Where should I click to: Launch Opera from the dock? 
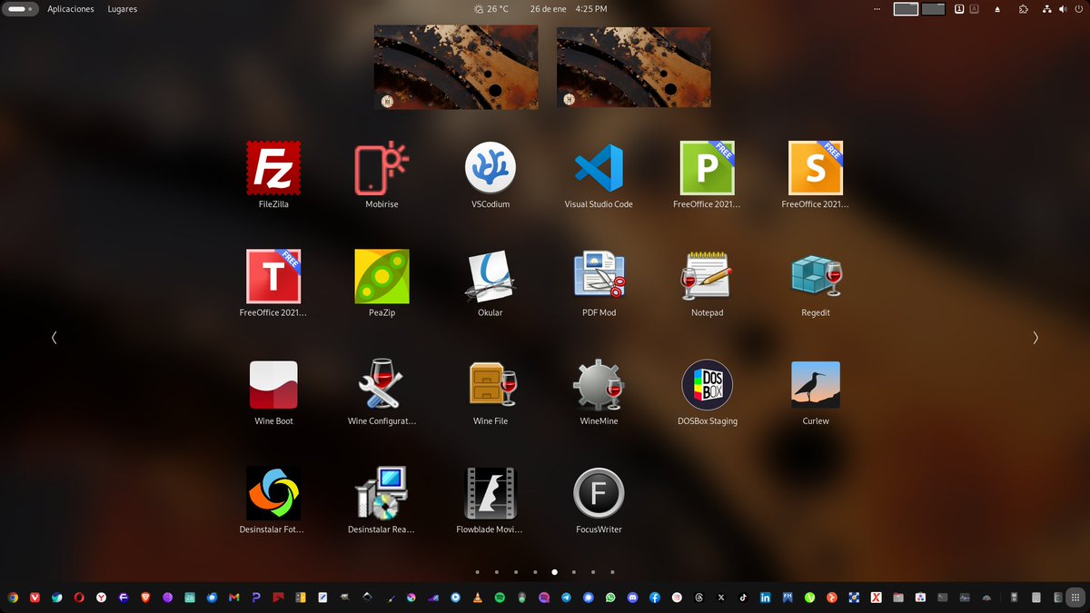[x=79, y=598]
